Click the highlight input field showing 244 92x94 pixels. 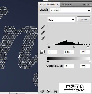(85, 52)
